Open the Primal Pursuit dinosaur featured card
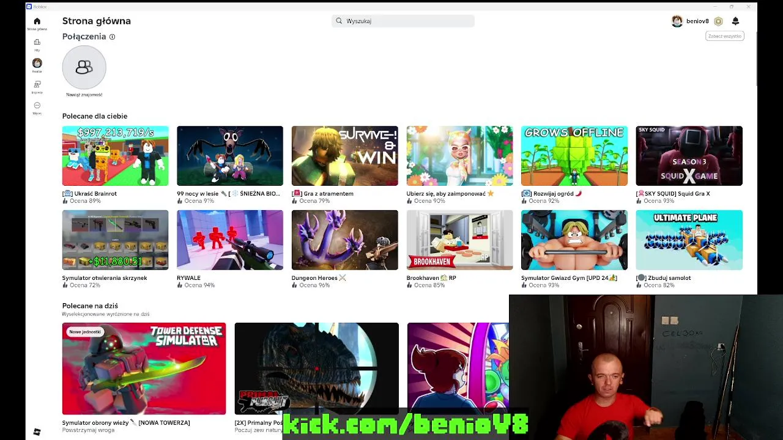 tap(316, 369)
